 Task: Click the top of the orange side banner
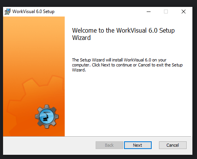coord(34,26)
